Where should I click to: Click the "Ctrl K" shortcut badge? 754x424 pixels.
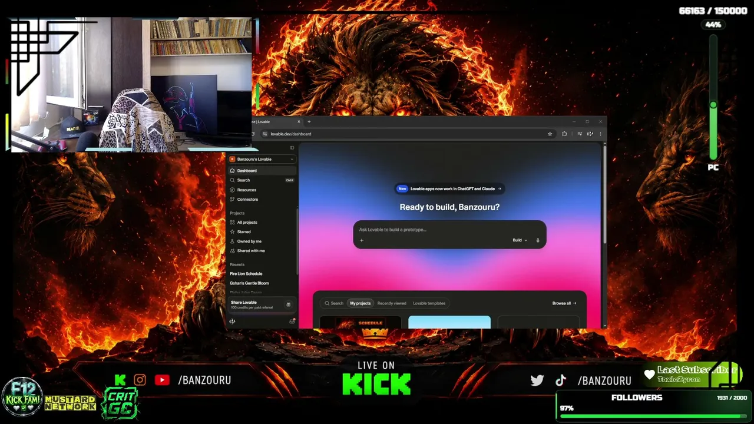click(289, 180)
